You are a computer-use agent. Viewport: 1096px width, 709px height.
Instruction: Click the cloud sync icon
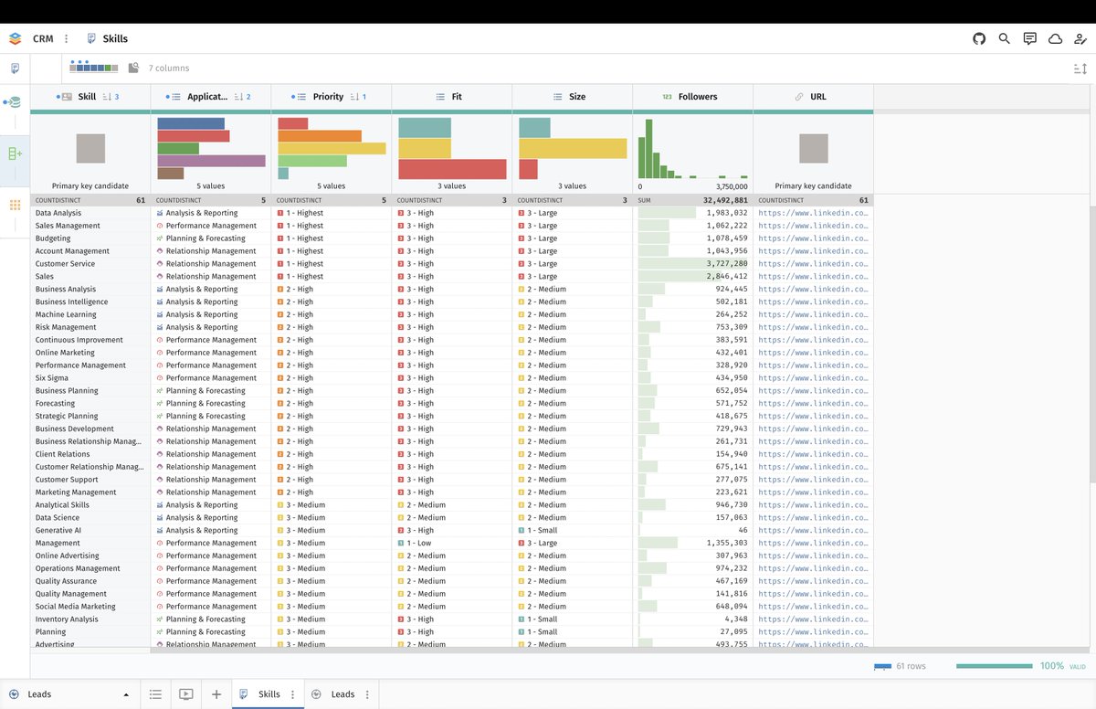1055,38
